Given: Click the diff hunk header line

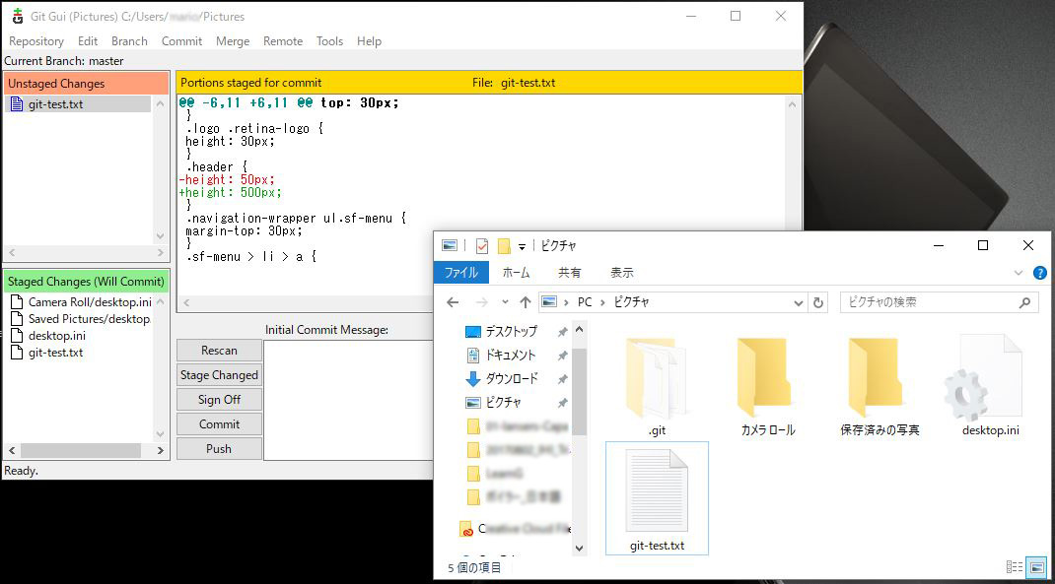Looking at the screenshot, I should (x=289, y=102).
